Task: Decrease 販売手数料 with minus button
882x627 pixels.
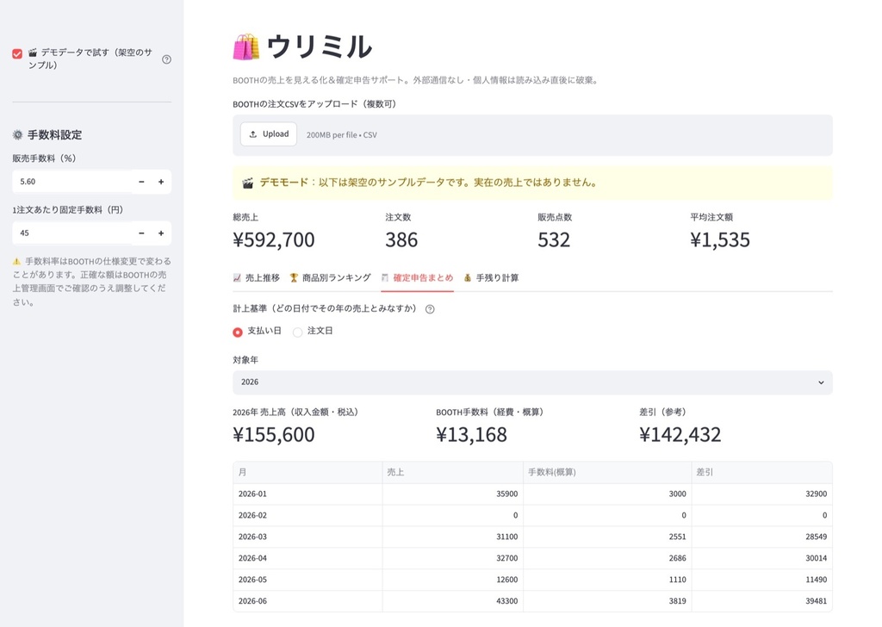Action: 142,182
